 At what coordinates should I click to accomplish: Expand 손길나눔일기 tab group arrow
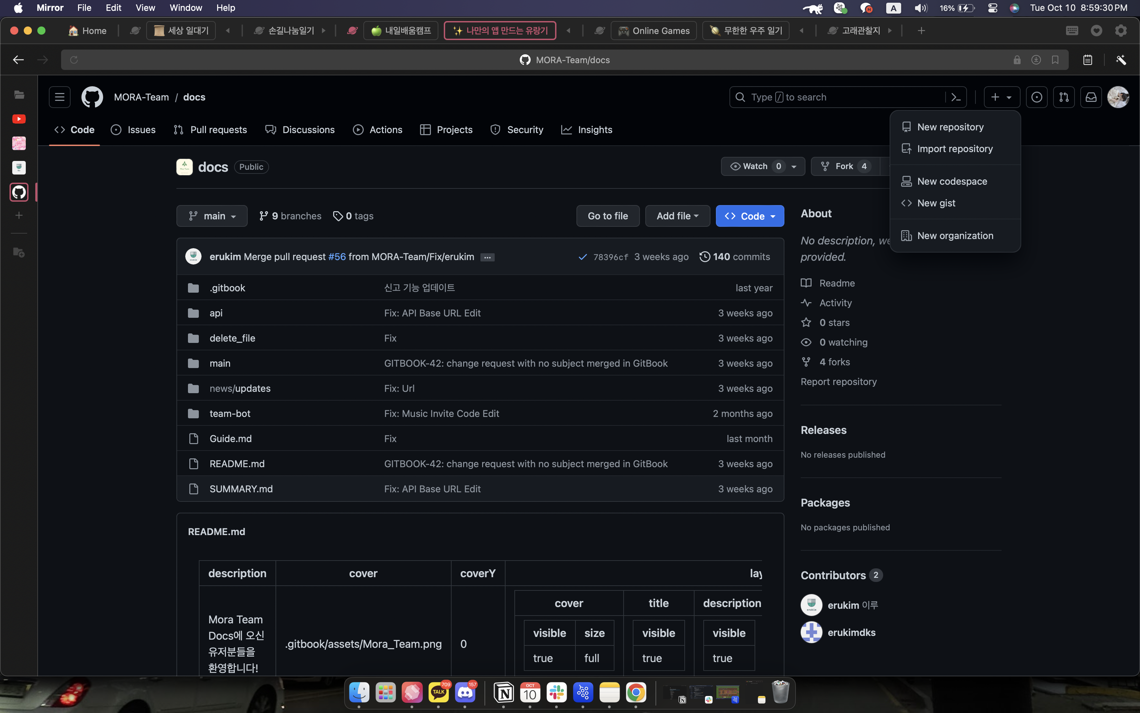tap(324, 31)
